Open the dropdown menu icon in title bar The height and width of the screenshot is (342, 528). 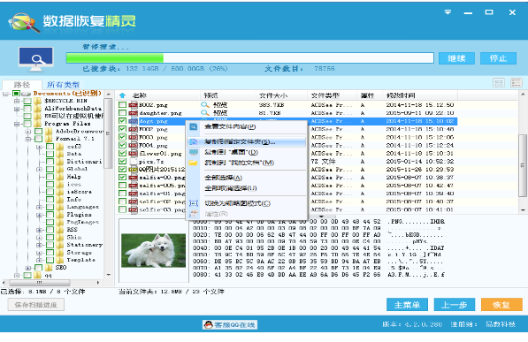coord(448,12)
